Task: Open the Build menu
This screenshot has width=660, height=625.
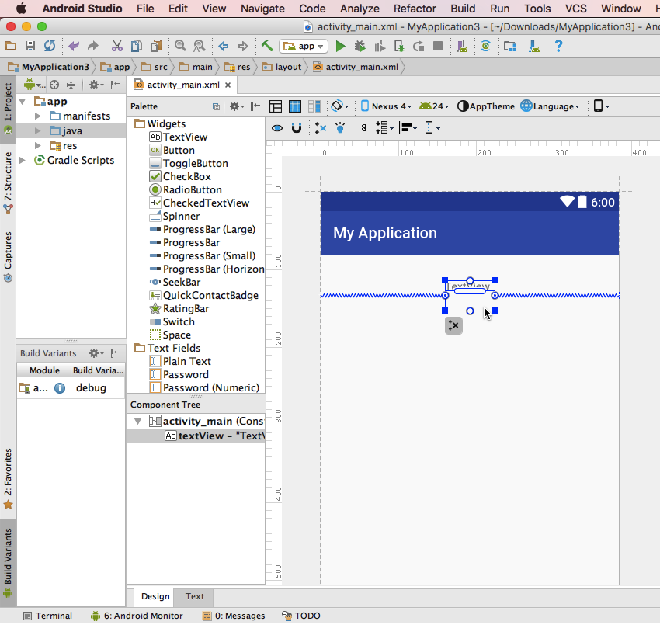Action: click(463, 9)
